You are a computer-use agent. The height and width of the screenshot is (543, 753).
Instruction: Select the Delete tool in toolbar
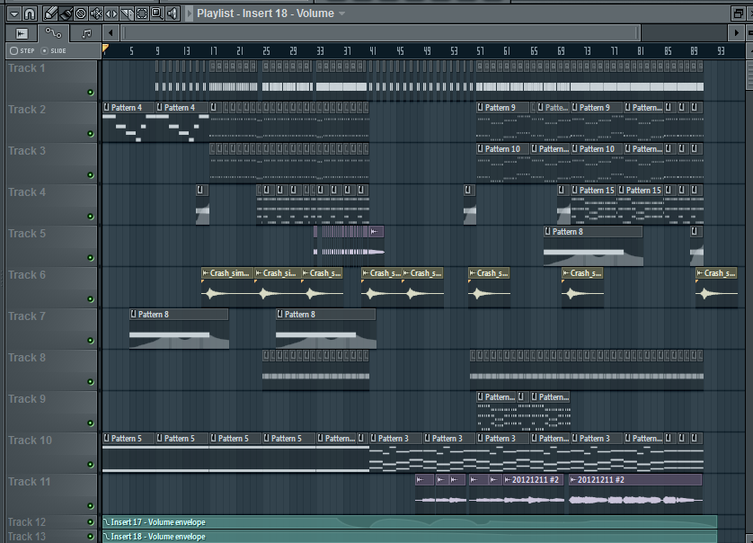(x=81, y=13)
